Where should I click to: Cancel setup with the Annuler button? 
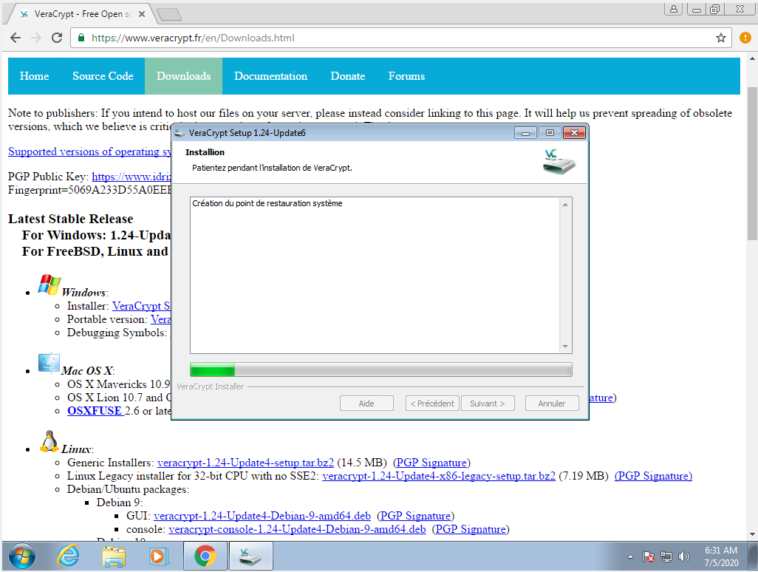point(552,404)
